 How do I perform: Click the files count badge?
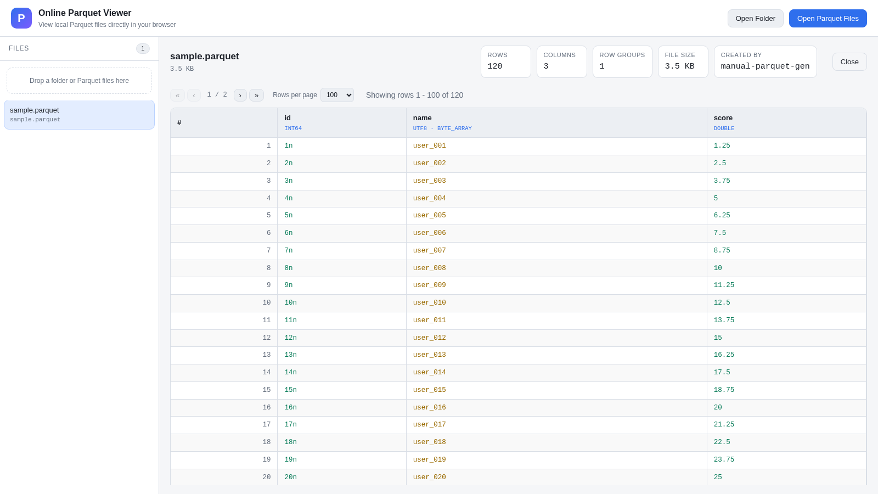(143, 48)
